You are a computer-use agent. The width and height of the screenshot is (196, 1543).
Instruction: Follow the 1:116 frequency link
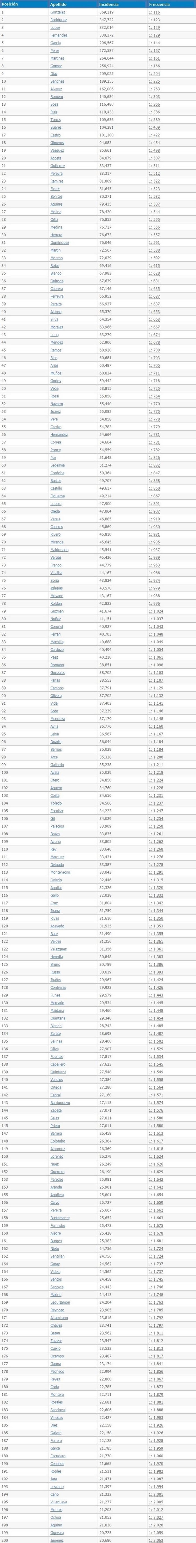click(x=154, y=12)
